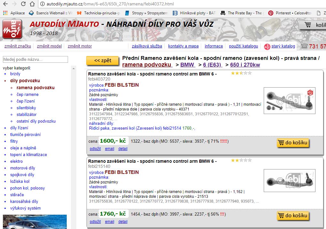Open ramena podvozku breadcrumb link
This screenshot has width=326, height=229.
[147, 65]
